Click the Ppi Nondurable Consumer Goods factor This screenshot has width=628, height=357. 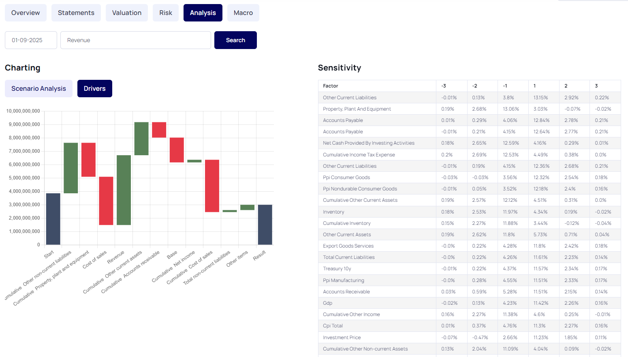(x=360, y=189)
